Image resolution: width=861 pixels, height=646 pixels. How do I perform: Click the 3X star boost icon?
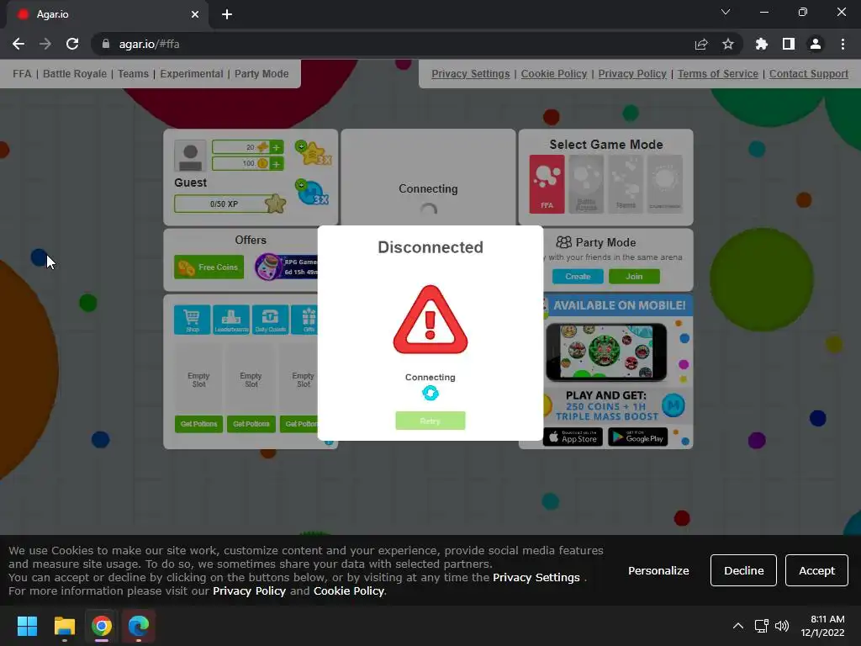(313, 153)
